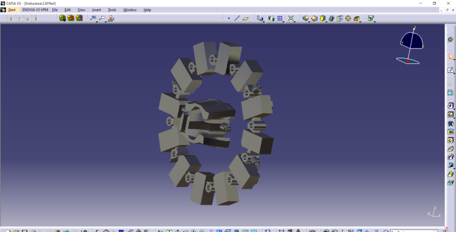The height and width of the screenshot is (232, 456).
Task: Select the Chamfer tool
Action: pyautogui.click(x=314, y=19)
